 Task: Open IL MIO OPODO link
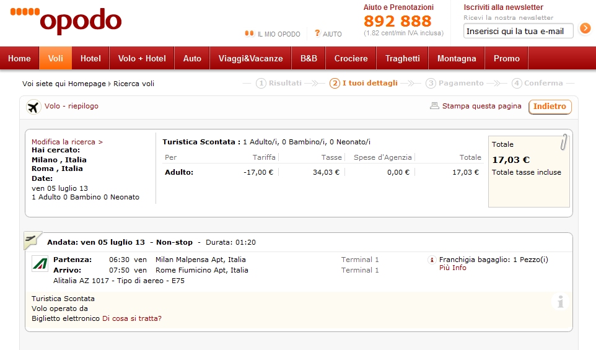click(x=273, y=34)
